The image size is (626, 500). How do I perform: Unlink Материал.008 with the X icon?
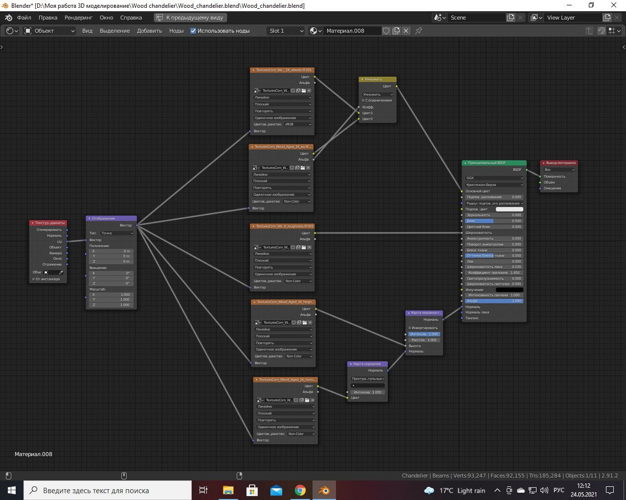pos(406,31)
